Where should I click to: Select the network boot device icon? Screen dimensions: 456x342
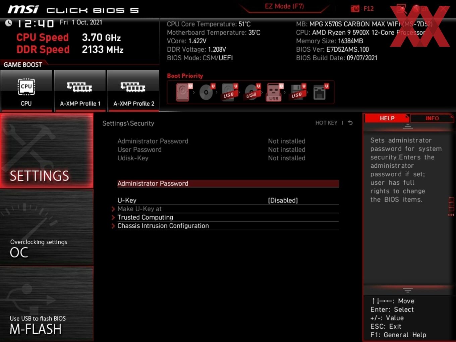[x=321, y=92]
